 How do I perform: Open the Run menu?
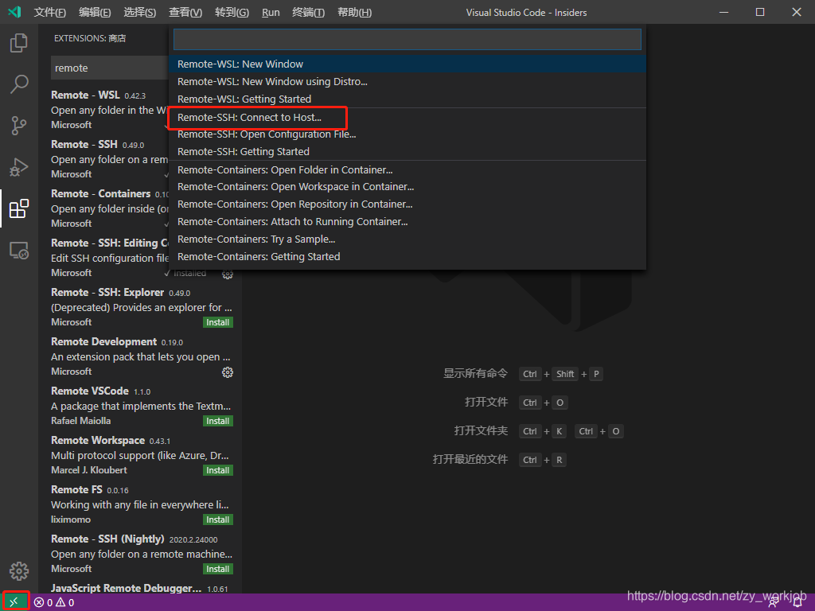pyautogui.click(x=271, y=13)
